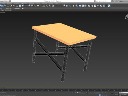Open the Modifiers menu

point(9,3)
